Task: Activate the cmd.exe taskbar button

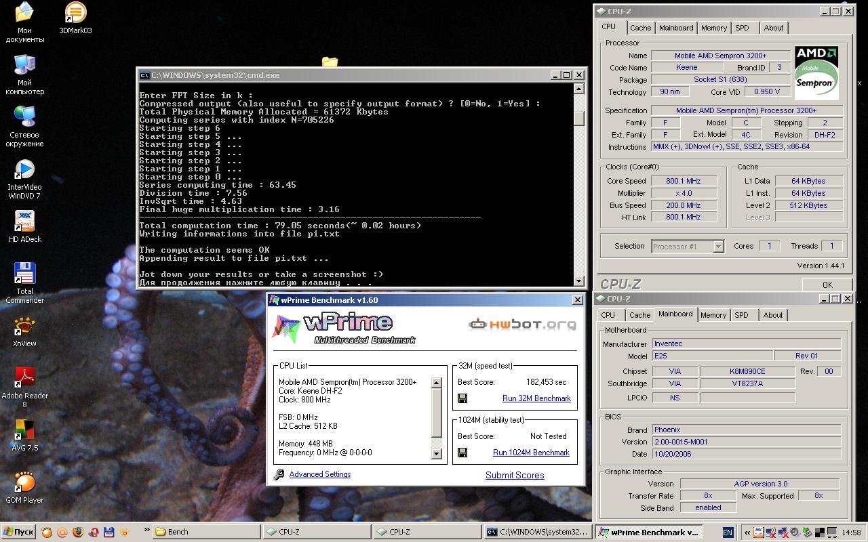Action: click(x=537, y=532)
